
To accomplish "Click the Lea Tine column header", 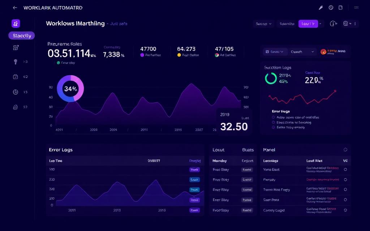I will click(56, 161).
